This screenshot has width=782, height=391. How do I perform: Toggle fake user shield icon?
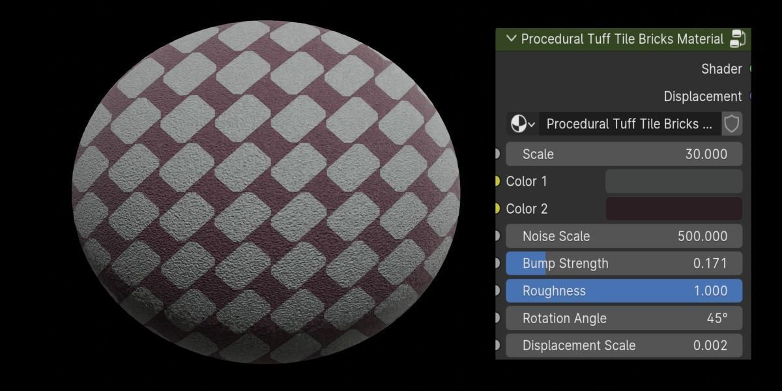pyautogui.click(x=732, y=124)
